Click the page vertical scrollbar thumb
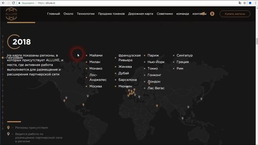The width and height of the screenshot is (258, 145). click(257, 41)
